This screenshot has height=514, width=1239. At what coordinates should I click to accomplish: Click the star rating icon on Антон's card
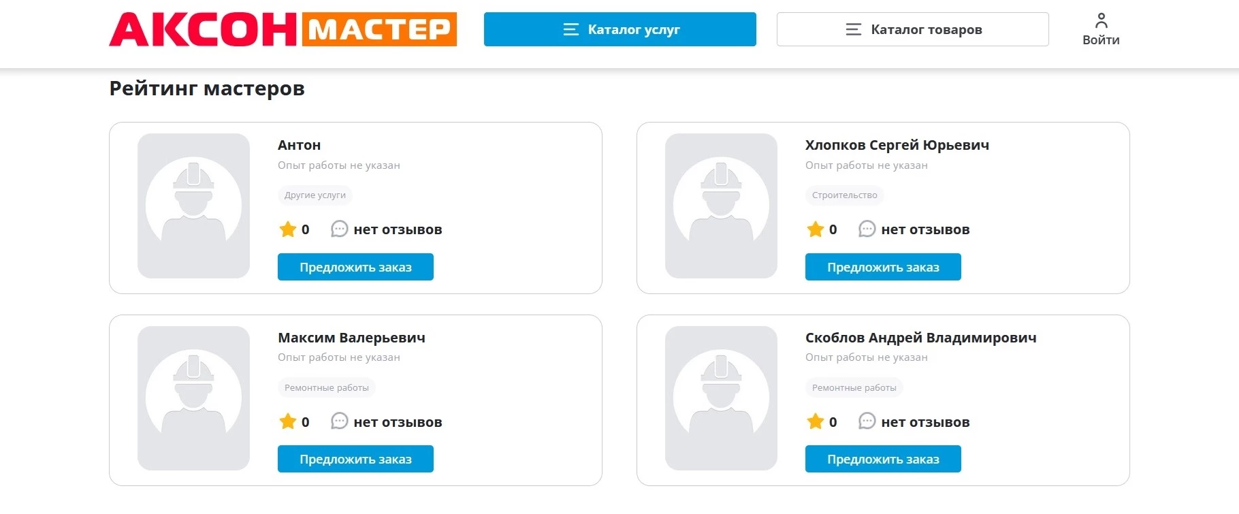[287, 229]
